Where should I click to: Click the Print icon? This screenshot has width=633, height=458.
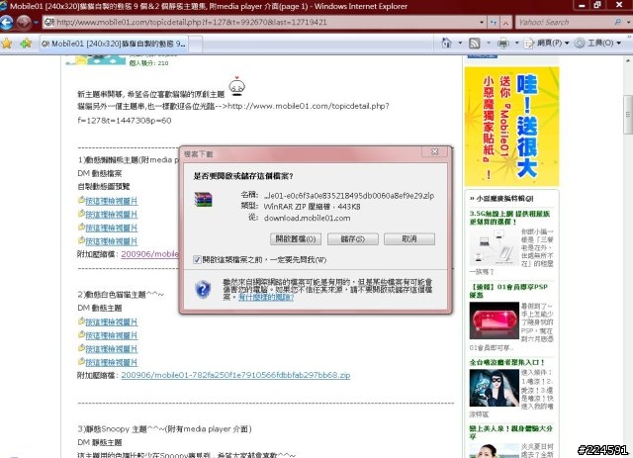(x=503, y=43)
